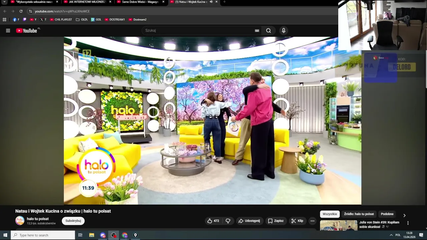427x240 pixels.
Task: Open on-screen keyboard icon in search box
Action: click(257, 31)
